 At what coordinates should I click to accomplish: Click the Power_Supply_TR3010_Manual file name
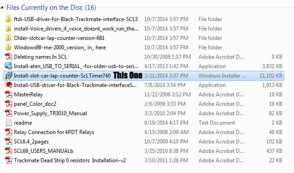click(50, 113)
